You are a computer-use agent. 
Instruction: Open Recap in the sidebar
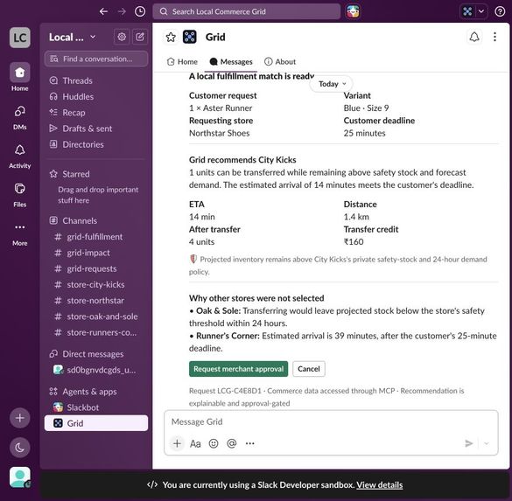pos(96,113)
